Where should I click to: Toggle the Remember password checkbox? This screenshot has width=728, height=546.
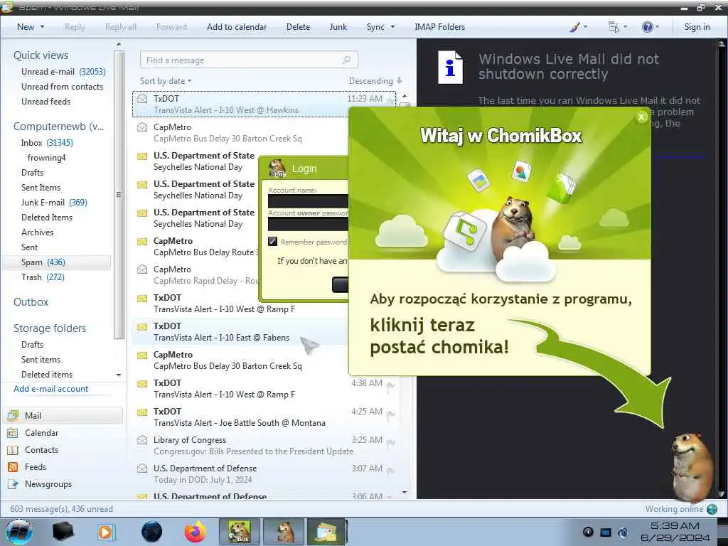point(272,242)
